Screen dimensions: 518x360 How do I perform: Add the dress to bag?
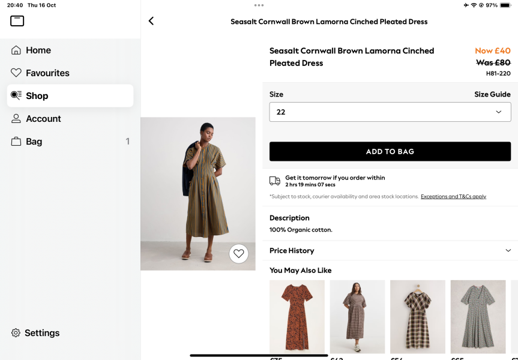(390, 152)
